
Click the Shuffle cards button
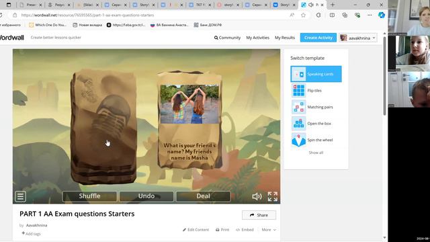pos(89,196)
